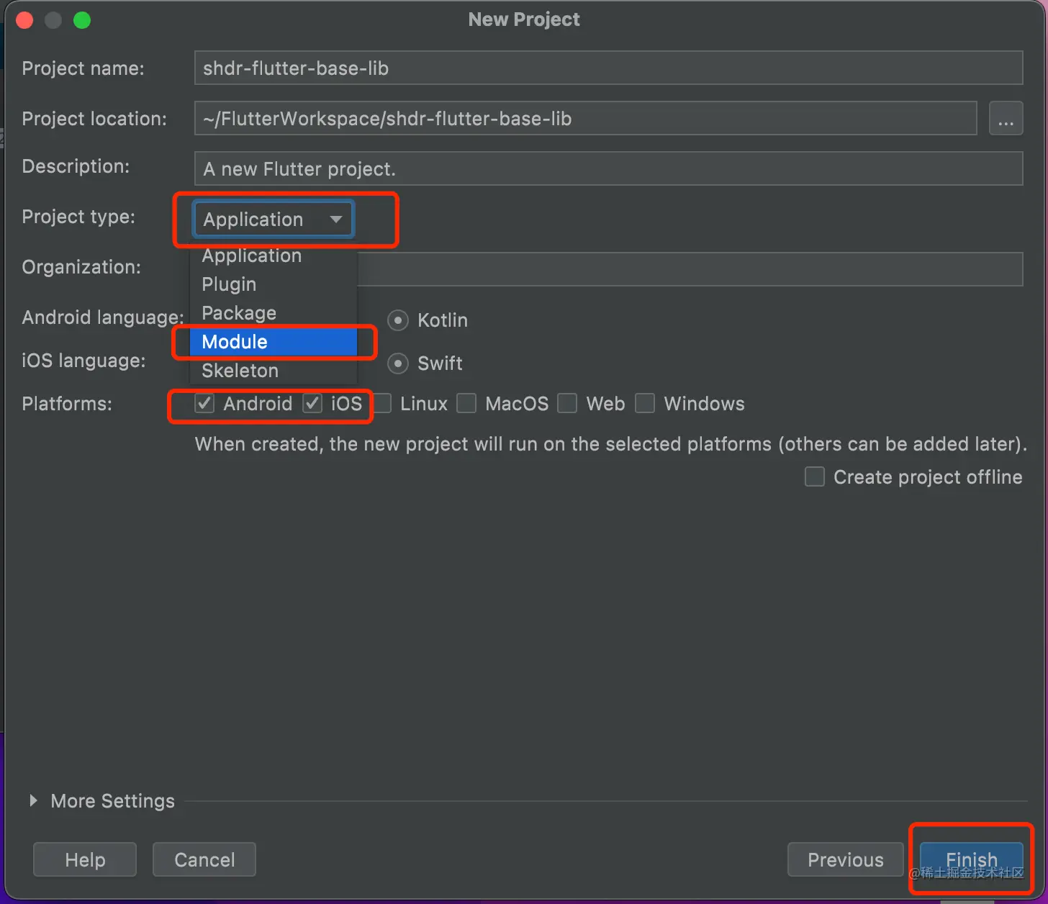Open the browse folder ellipsis button
1048x904 pixels.
click(x=1006, y=119)
